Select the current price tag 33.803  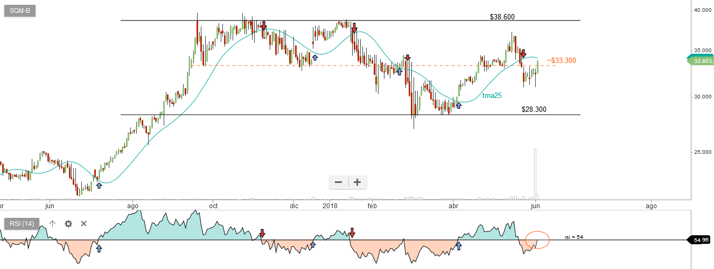click(x=701, y=61)
